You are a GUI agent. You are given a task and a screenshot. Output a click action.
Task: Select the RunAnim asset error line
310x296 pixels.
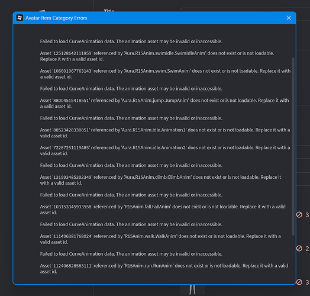[164, 269]
